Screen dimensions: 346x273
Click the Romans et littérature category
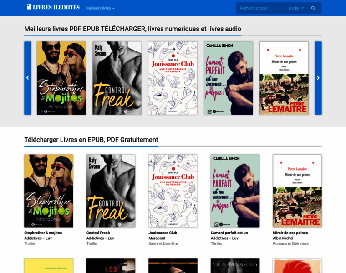pyautogui.click(x=290, y=243)
